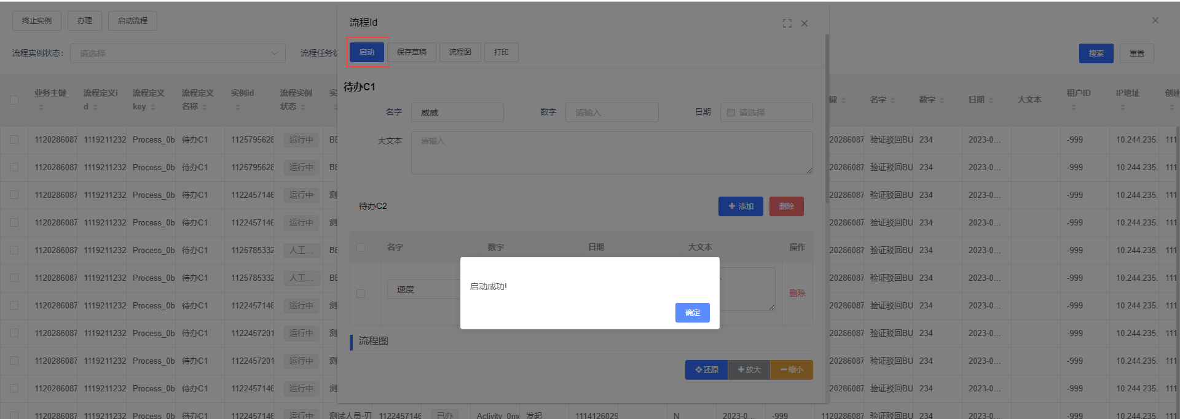1180x419 pixels.
Task: Choose 保存草稿 in the dialog toolbar
Action: pos(411,52)
